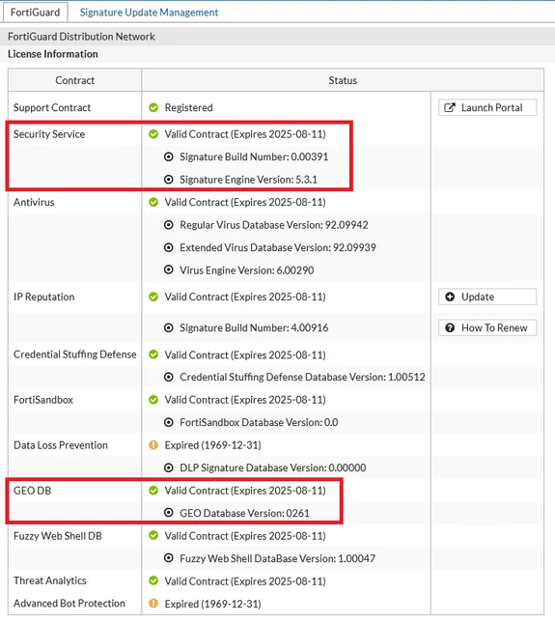The width and height of the screenshot is (555, 622).
Task: Click the Status column header
Action: tap(343, 80)
